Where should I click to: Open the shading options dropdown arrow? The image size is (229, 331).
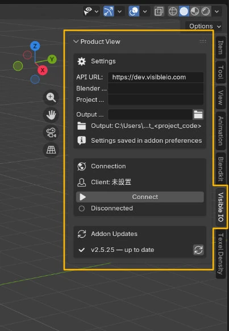click(216, 11)
